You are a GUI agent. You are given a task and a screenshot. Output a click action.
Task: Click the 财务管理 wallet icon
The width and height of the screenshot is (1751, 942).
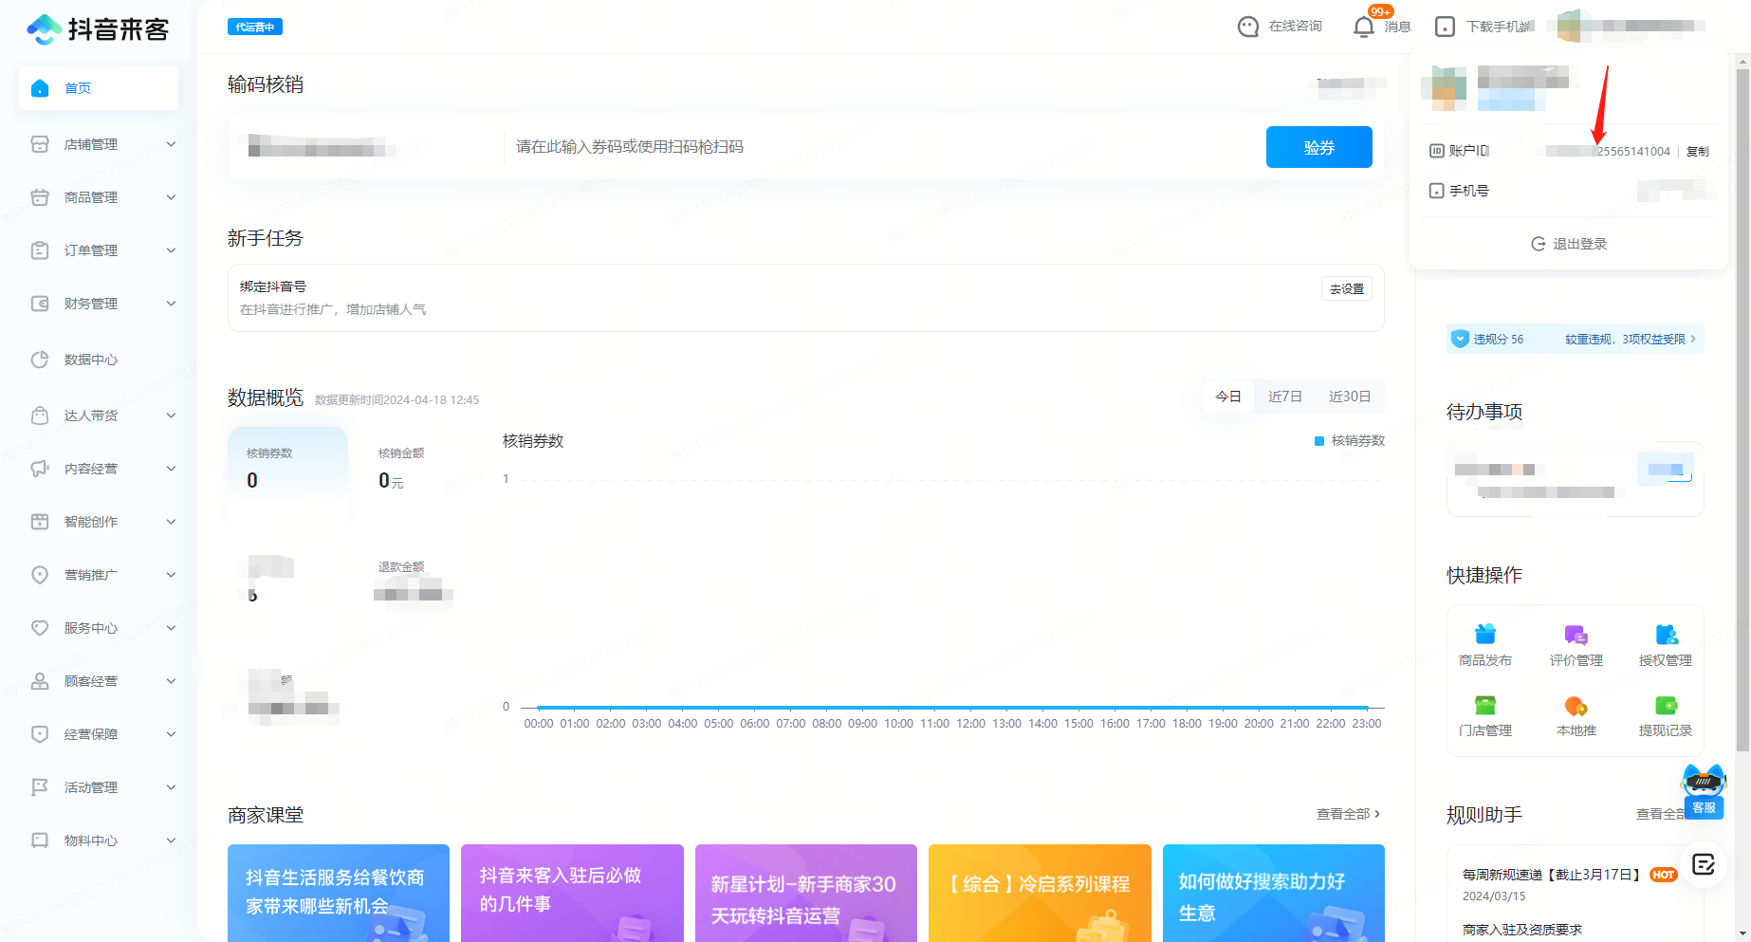[x=40, y=304]
